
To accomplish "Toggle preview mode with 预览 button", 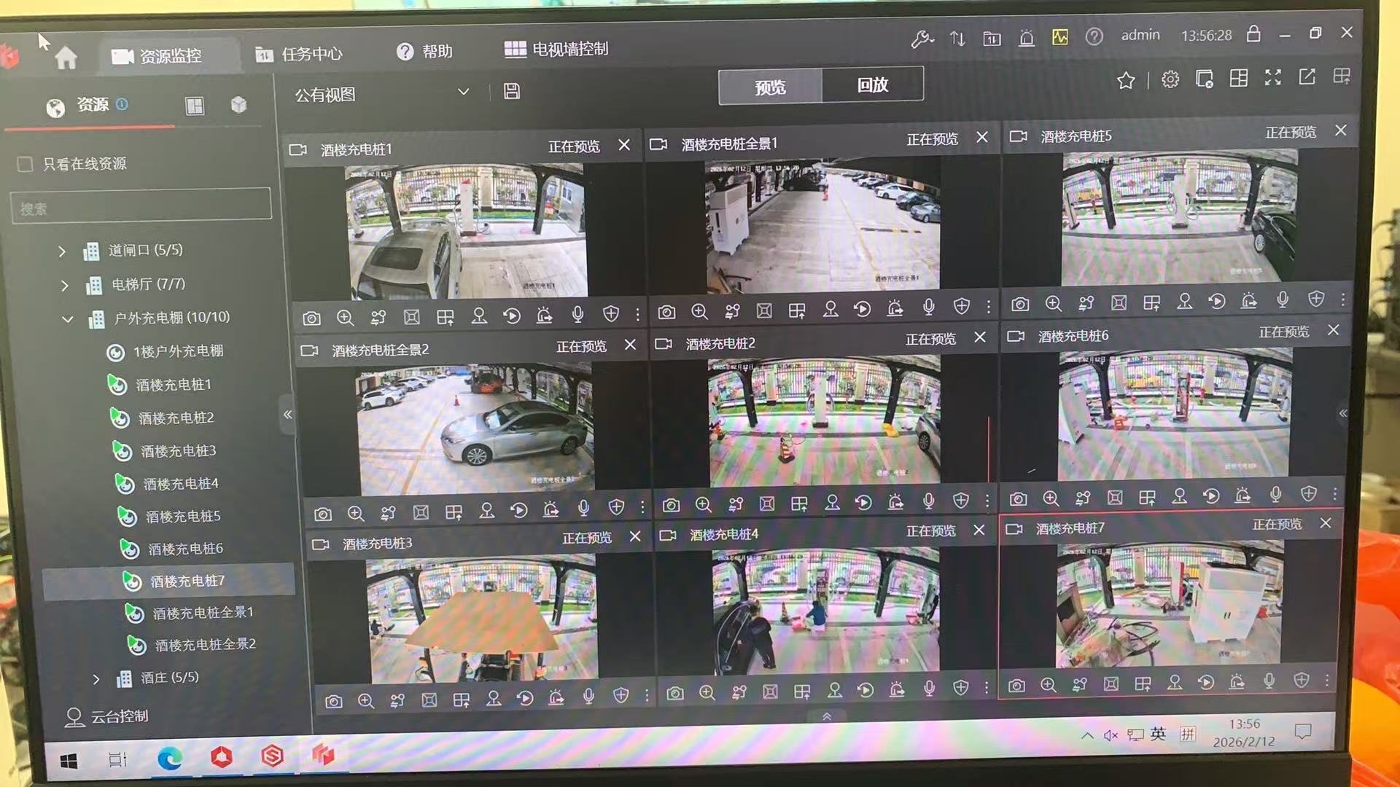I will pyautogui.click(x=770, y=87).
